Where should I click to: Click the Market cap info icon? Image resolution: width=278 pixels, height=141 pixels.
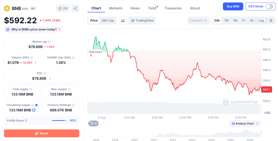(49, 42)
